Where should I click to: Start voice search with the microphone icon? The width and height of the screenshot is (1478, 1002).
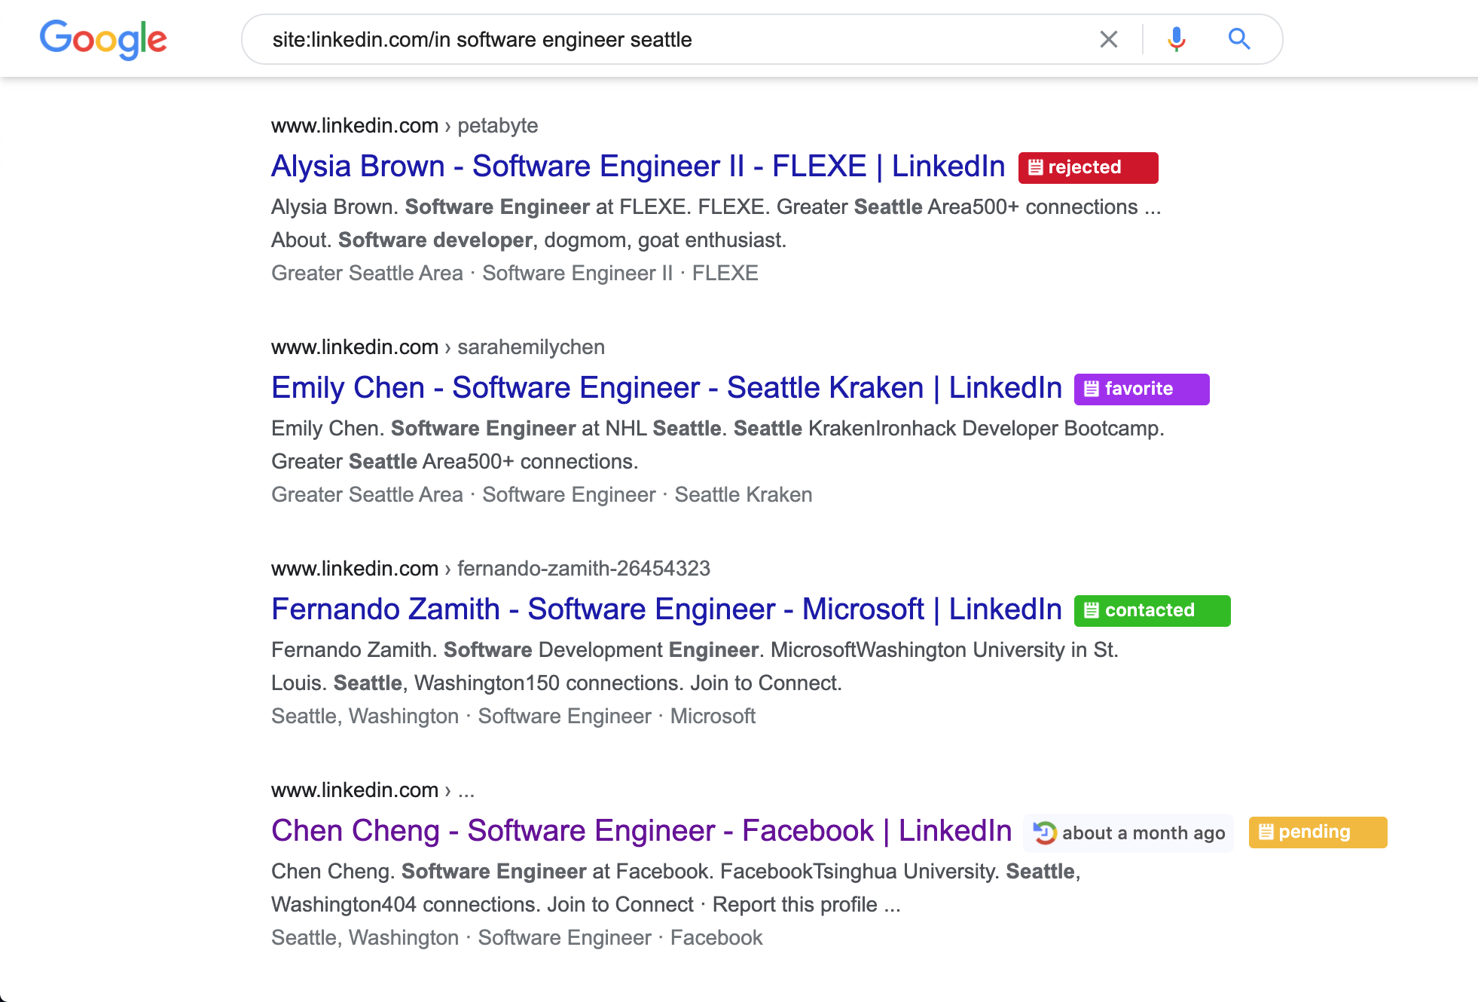(1177, 39)
